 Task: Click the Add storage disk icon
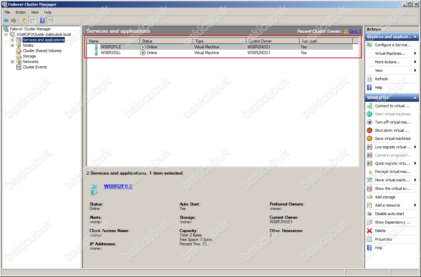pos(370,197)
